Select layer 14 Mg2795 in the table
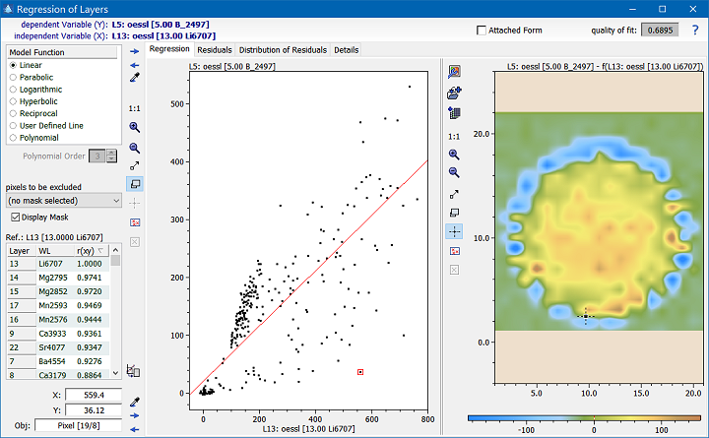709x438 pixels. tap(59, 279)
